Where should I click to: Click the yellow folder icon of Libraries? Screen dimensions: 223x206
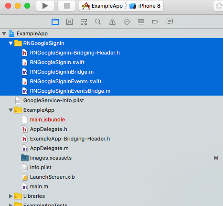click(18, 196)
